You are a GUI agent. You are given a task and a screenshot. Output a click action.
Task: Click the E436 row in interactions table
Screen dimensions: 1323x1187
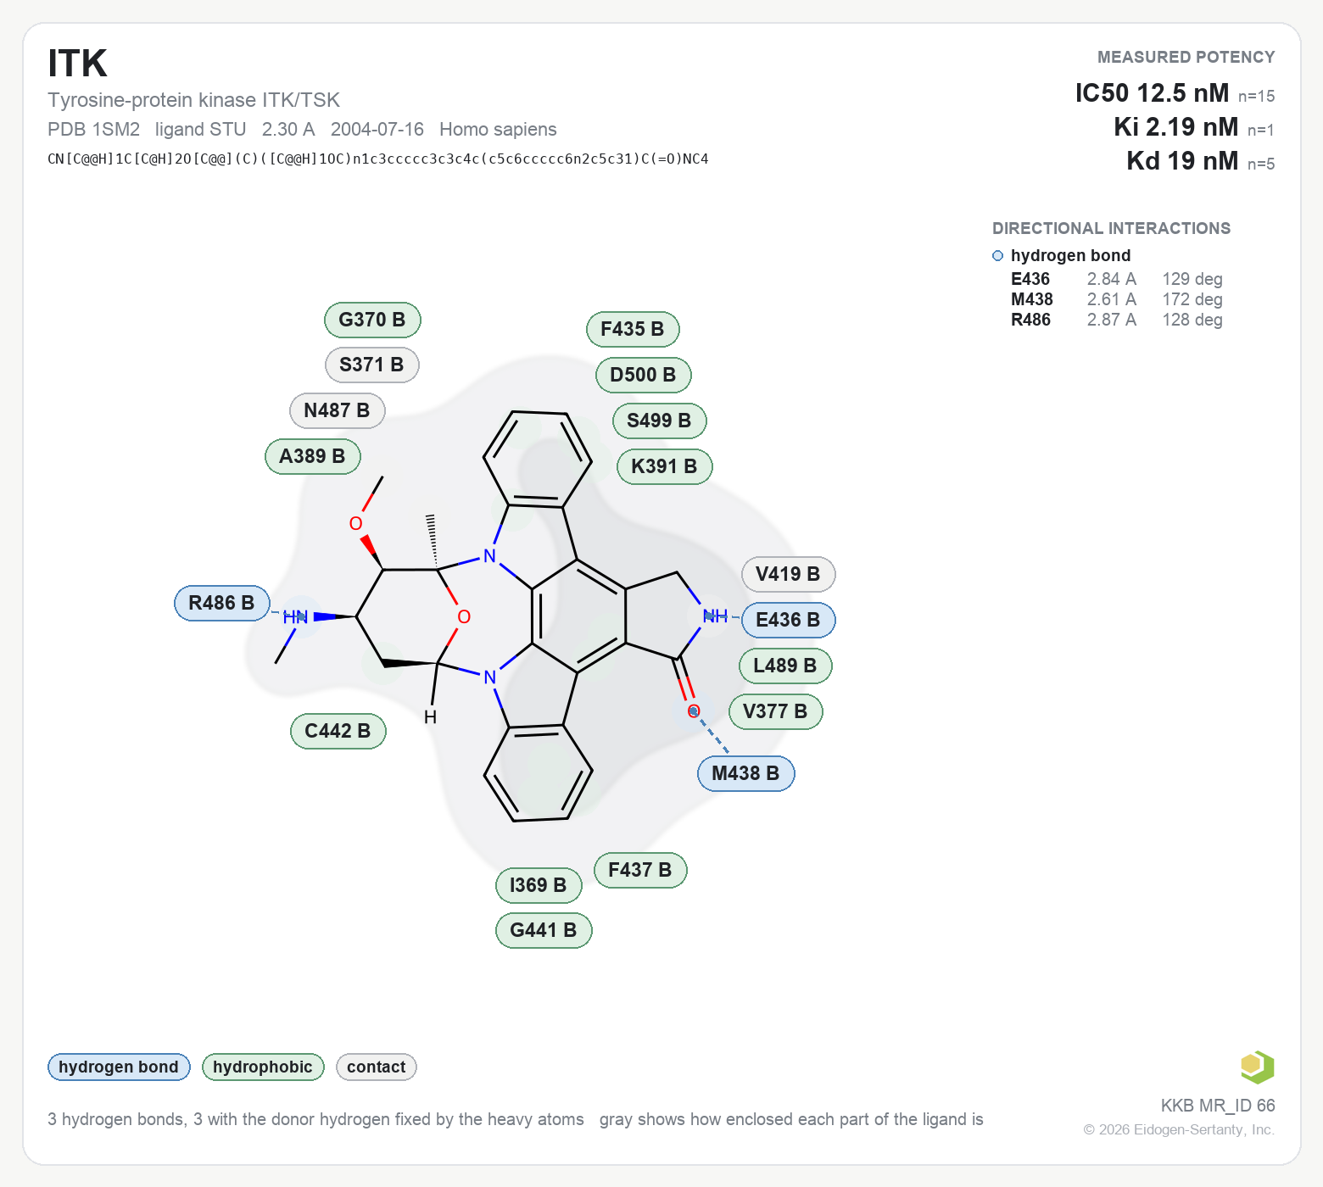(1117, 279)
